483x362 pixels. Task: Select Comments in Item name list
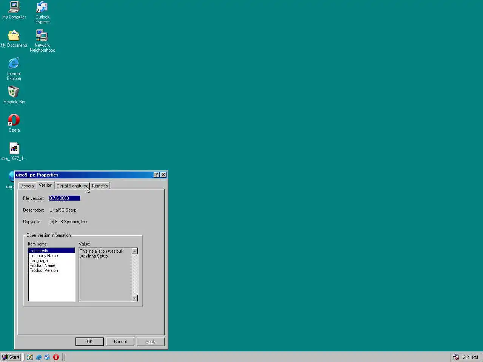click(52, 251)
